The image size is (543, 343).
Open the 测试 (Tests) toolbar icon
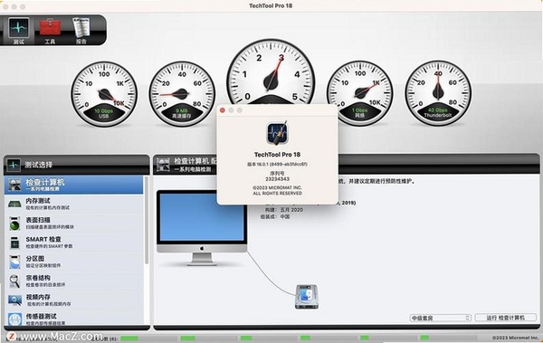[19, 31]
